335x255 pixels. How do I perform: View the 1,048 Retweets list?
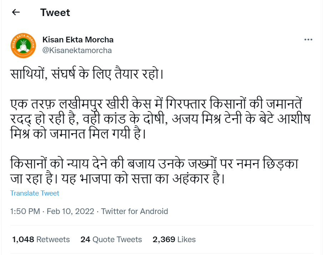click(x=40, y=240)
